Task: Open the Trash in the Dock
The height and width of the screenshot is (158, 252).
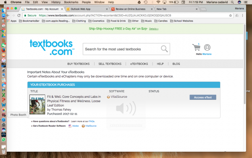Action: (3, 151)
